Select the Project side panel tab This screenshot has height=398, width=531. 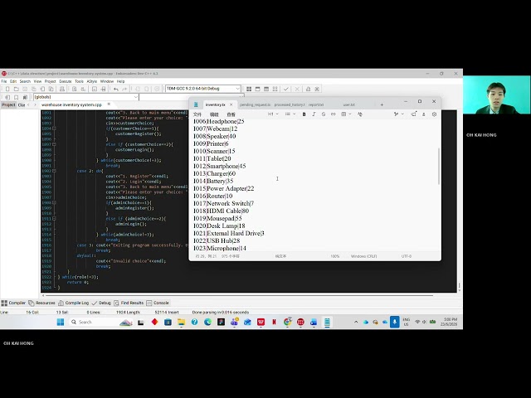click(8, 105)
